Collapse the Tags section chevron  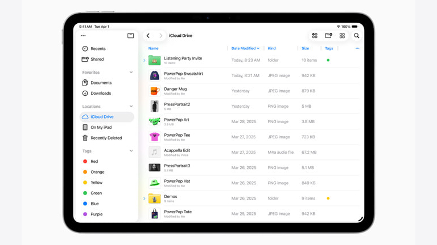pos(131,151)
